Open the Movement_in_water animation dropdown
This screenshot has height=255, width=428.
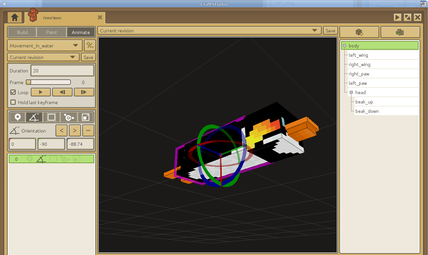[44, 46]
